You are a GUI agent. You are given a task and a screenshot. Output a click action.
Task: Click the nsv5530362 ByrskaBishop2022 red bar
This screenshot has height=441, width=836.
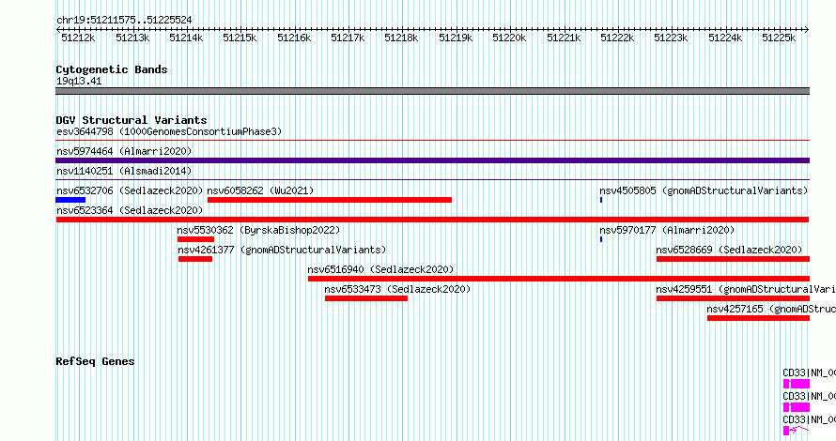coord(195,239)
